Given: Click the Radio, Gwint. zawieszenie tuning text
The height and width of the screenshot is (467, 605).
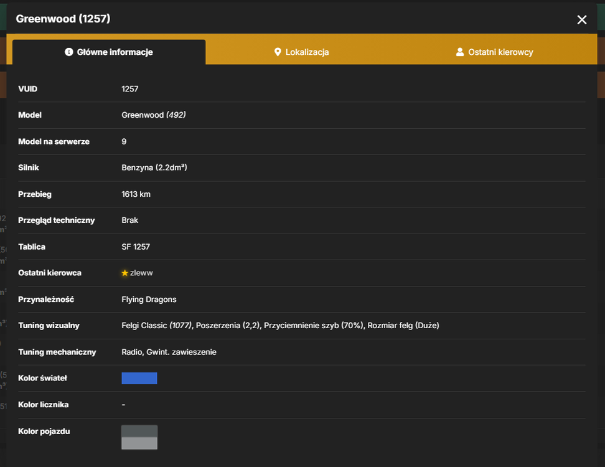Looking at the screenshot, I should pos(169,352).
